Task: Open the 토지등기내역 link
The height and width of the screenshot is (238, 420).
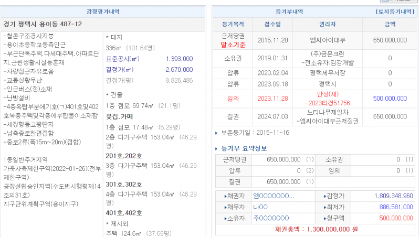Action: click(395, 11)
